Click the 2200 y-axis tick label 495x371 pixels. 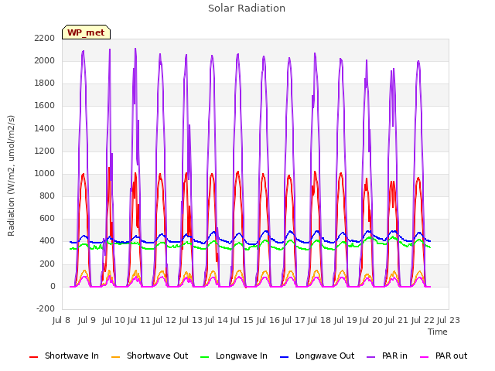point(45,38)
